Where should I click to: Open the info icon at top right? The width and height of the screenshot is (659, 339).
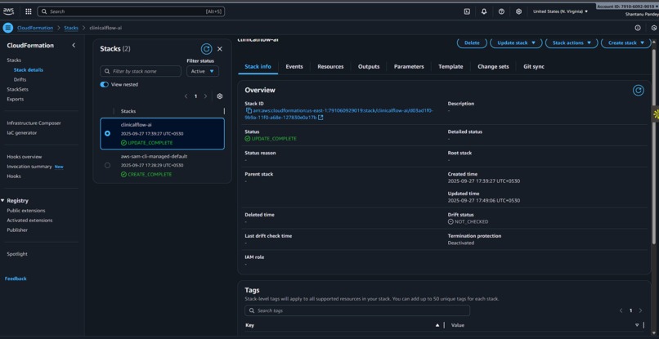pyautogui.click(x=638, y=28)
